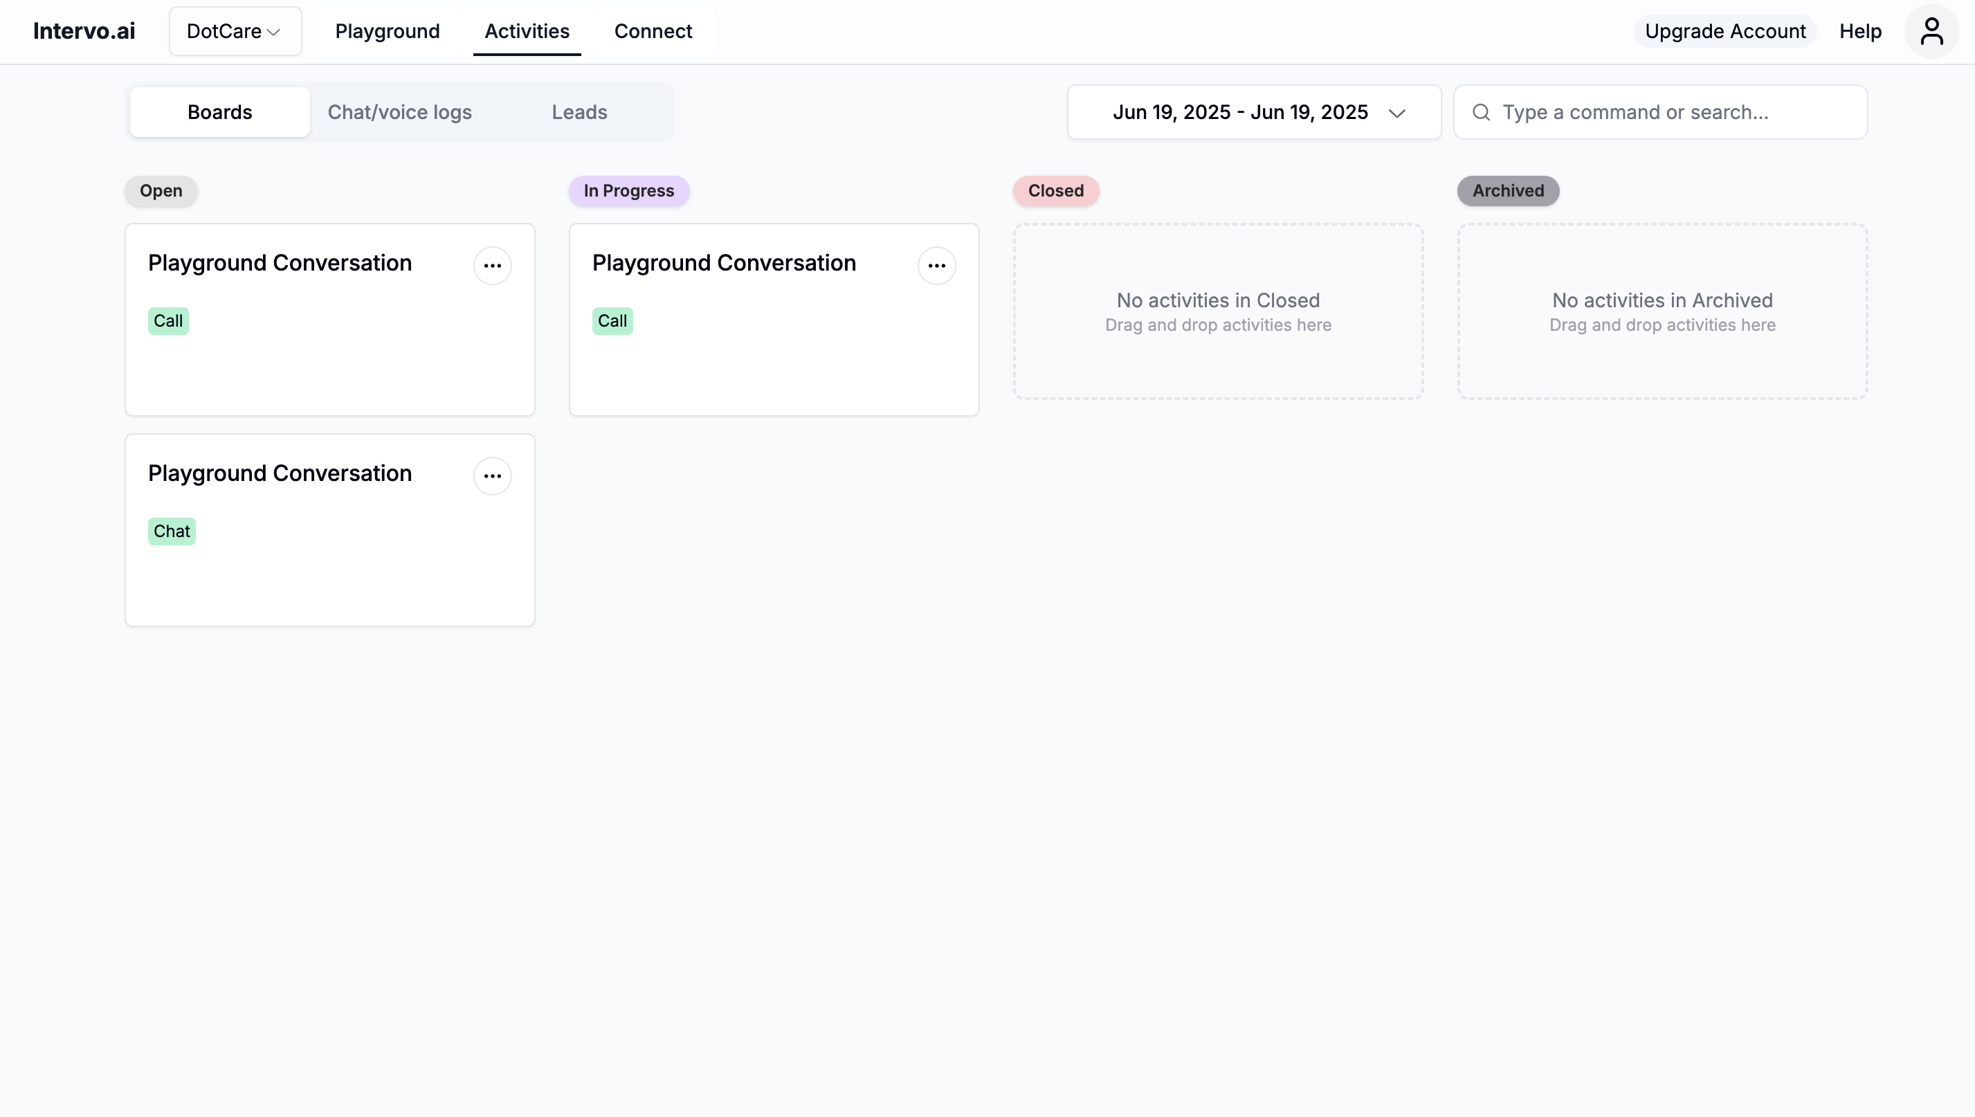Open the date range picker
Image resolution: width=1975 pixels, height=1117 pixels.
click(1239, 112)
